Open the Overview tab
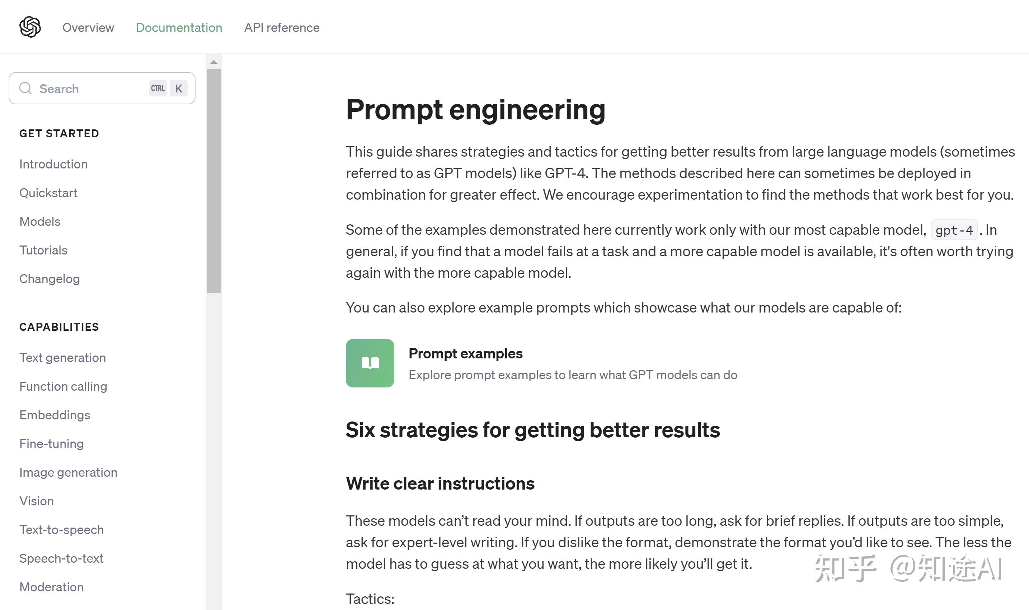 tap(88, 28)
